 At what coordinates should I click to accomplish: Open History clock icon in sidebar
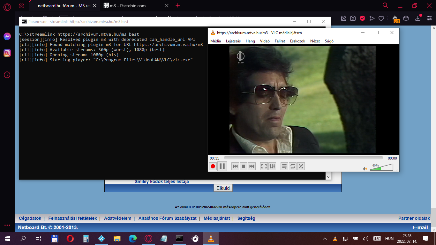click(x=7, y=75)
